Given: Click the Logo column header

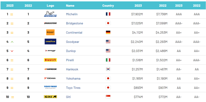Looking at the screenshot, I should pyautogui.click(x=50, y=6).
